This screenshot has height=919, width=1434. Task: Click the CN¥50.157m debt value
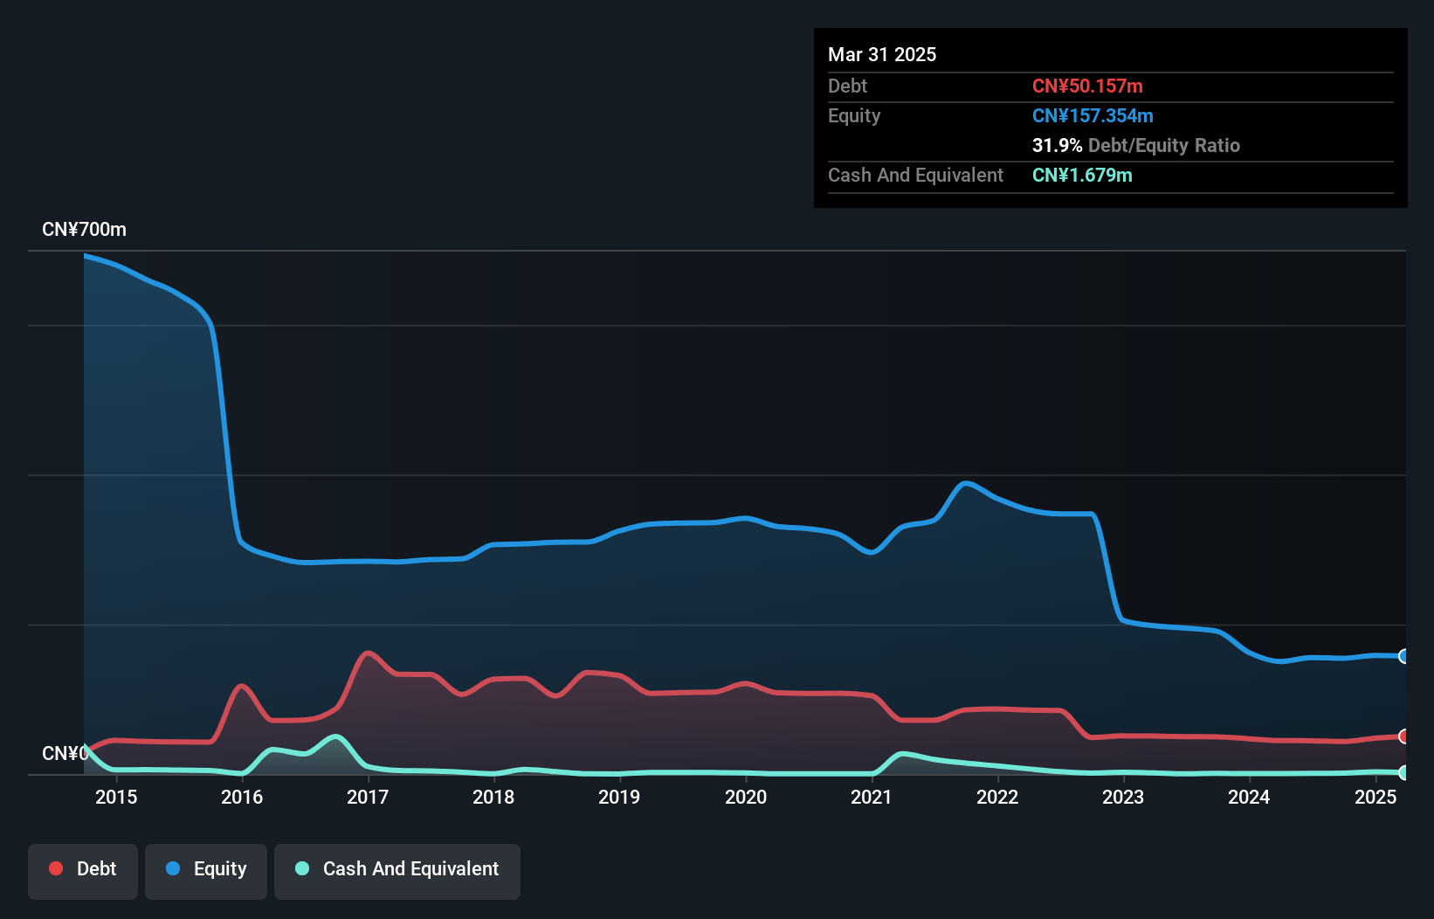coord(1087,86)
